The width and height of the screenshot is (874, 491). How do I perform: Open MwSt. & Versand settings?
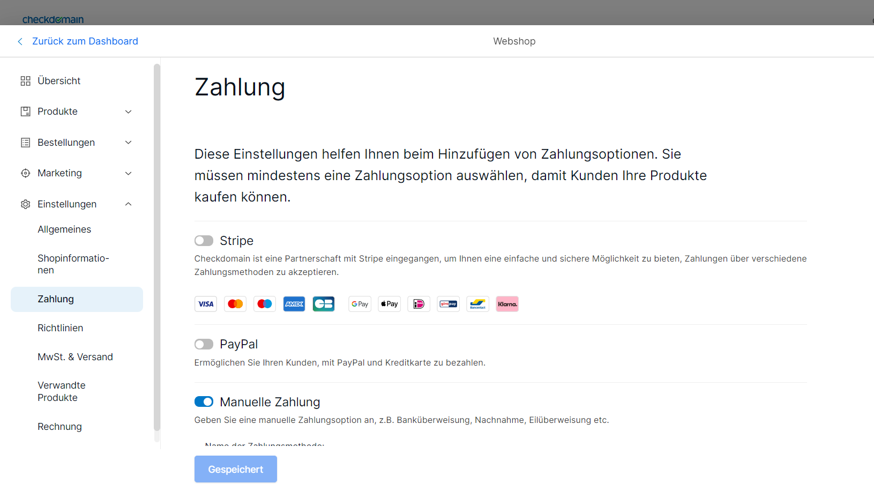(75, 357)
